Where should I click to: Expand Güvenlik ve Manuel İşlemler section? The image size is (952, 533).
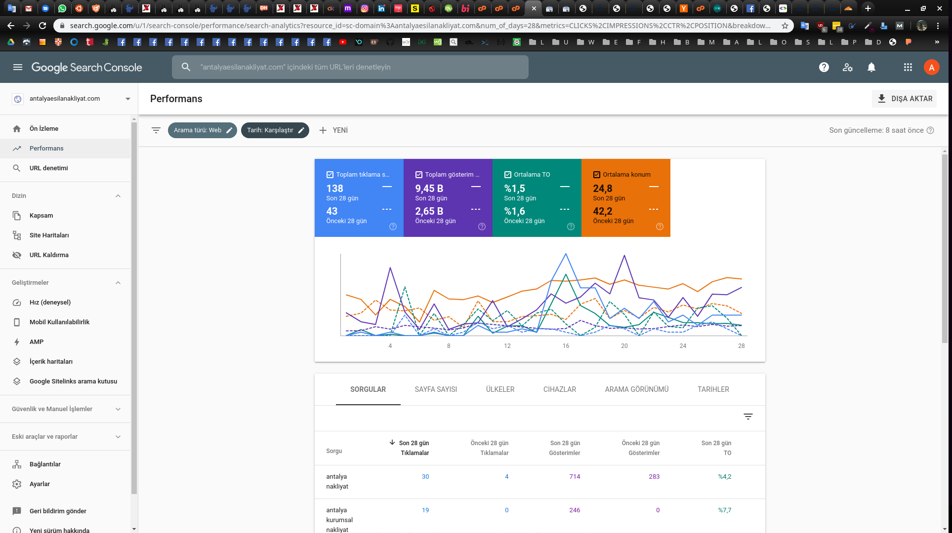point(118,409)
